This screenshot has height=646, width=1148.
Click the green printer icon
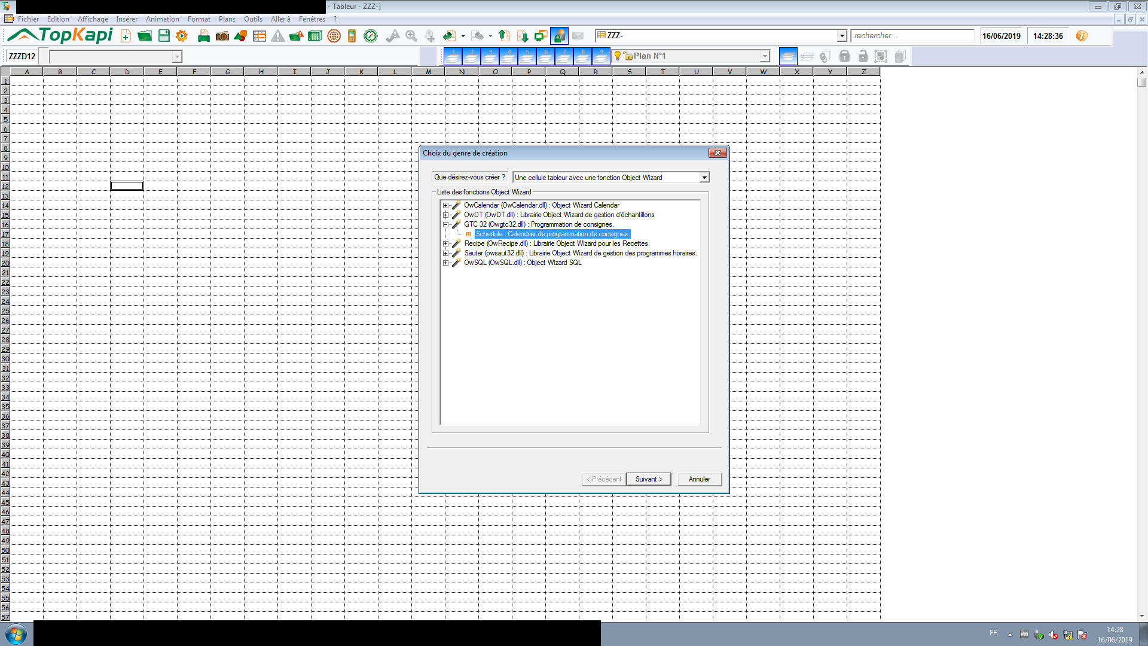(204, 36)
